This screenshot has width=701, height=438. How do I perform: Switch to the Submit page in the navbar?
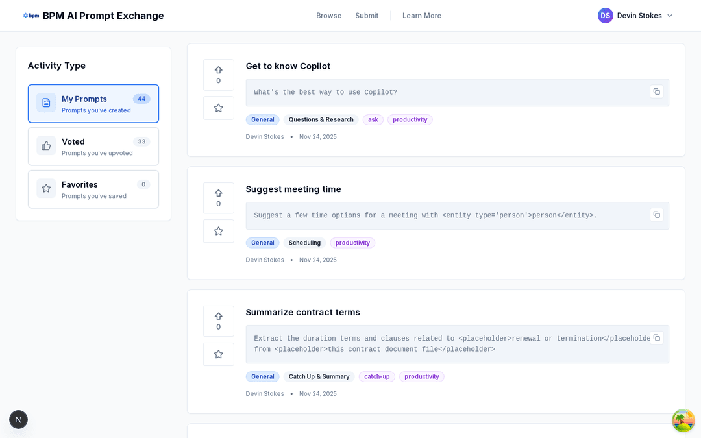[x=367, y=15]
